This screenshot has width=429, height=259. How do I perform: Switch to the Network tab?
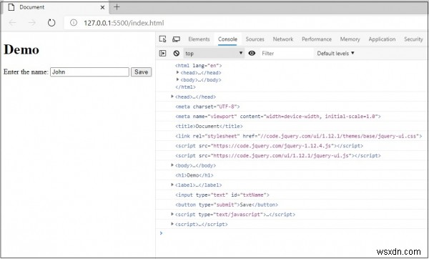point(283,39)
